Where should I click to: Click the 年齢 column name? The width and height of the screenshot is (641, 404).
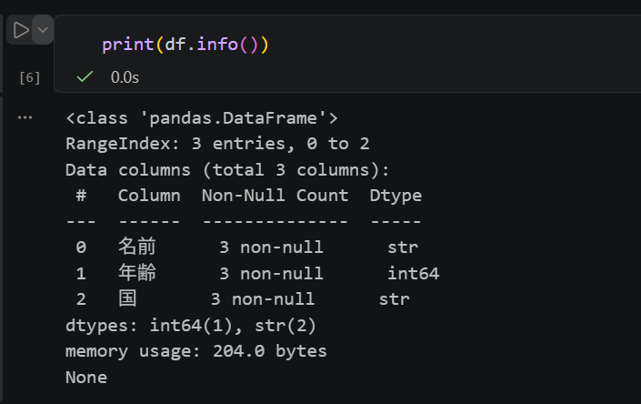point(137,273)
